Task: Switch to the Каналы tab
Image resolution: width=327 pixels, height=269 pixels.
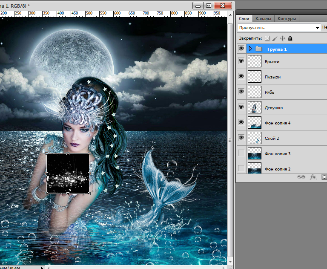Action: tap(263, 19)
